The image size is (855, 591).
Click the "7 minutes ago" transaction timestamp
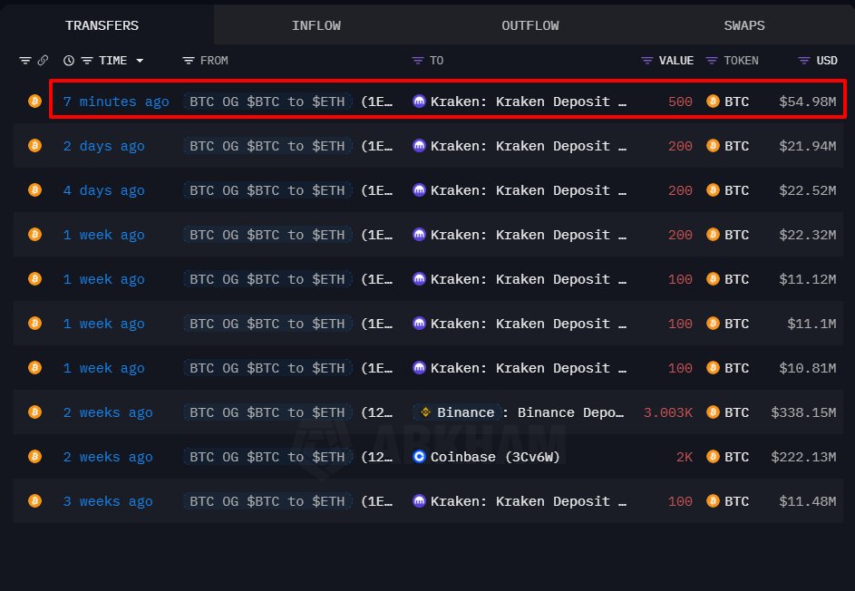click(116, 102)
